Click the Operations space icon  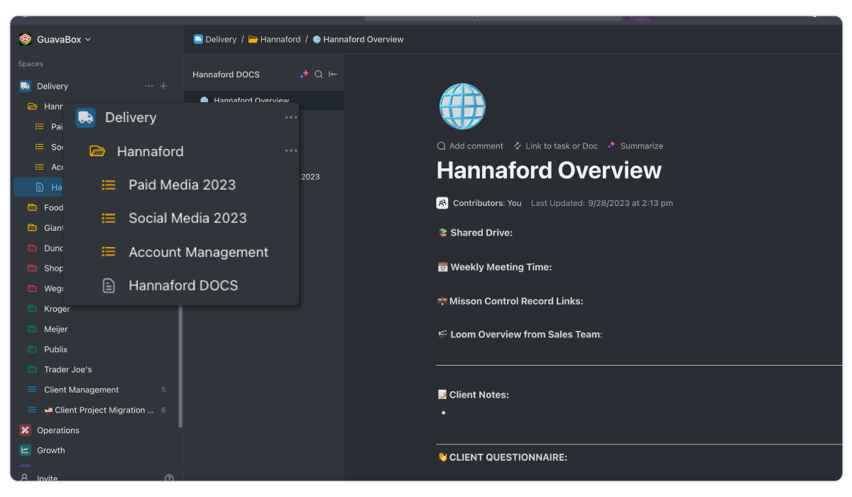pos(26,430)
